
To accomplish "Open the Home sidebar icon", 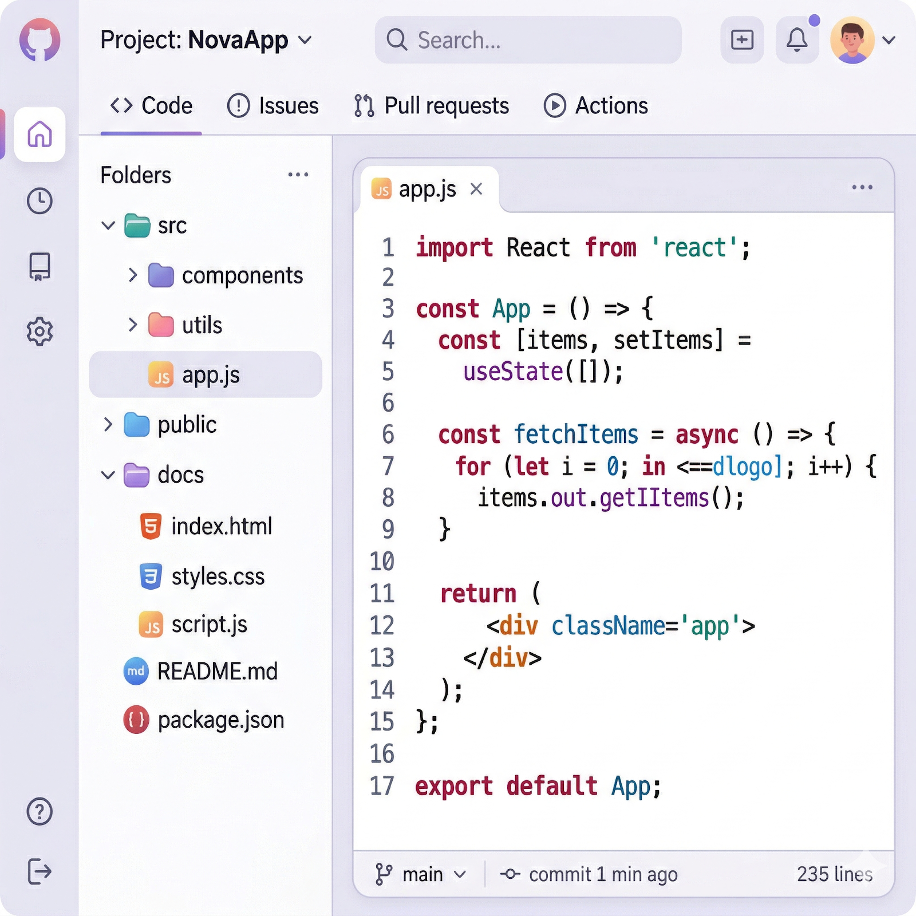I will tap(40, 135).
